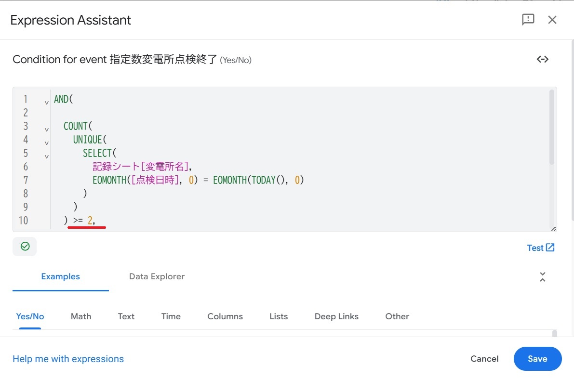Screen dimensions: 574x379
Task: Open the Time examples category
Action: 171,316
